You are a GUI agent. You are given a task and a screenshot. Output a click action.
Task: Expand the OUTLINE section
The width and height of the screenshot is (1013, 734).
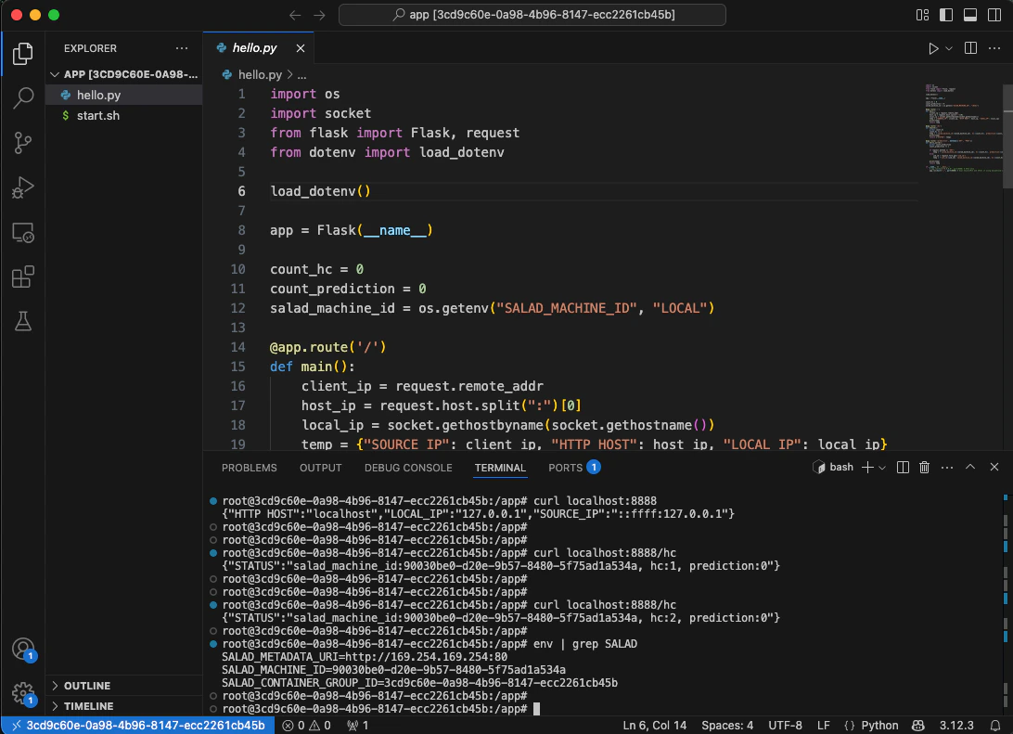pos(87,686)
